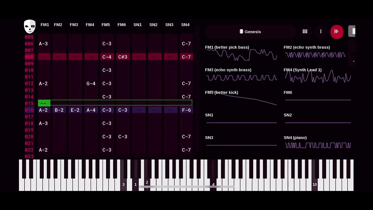
Task: Select the A-2 note in row 012
Action: coord(43,83)
